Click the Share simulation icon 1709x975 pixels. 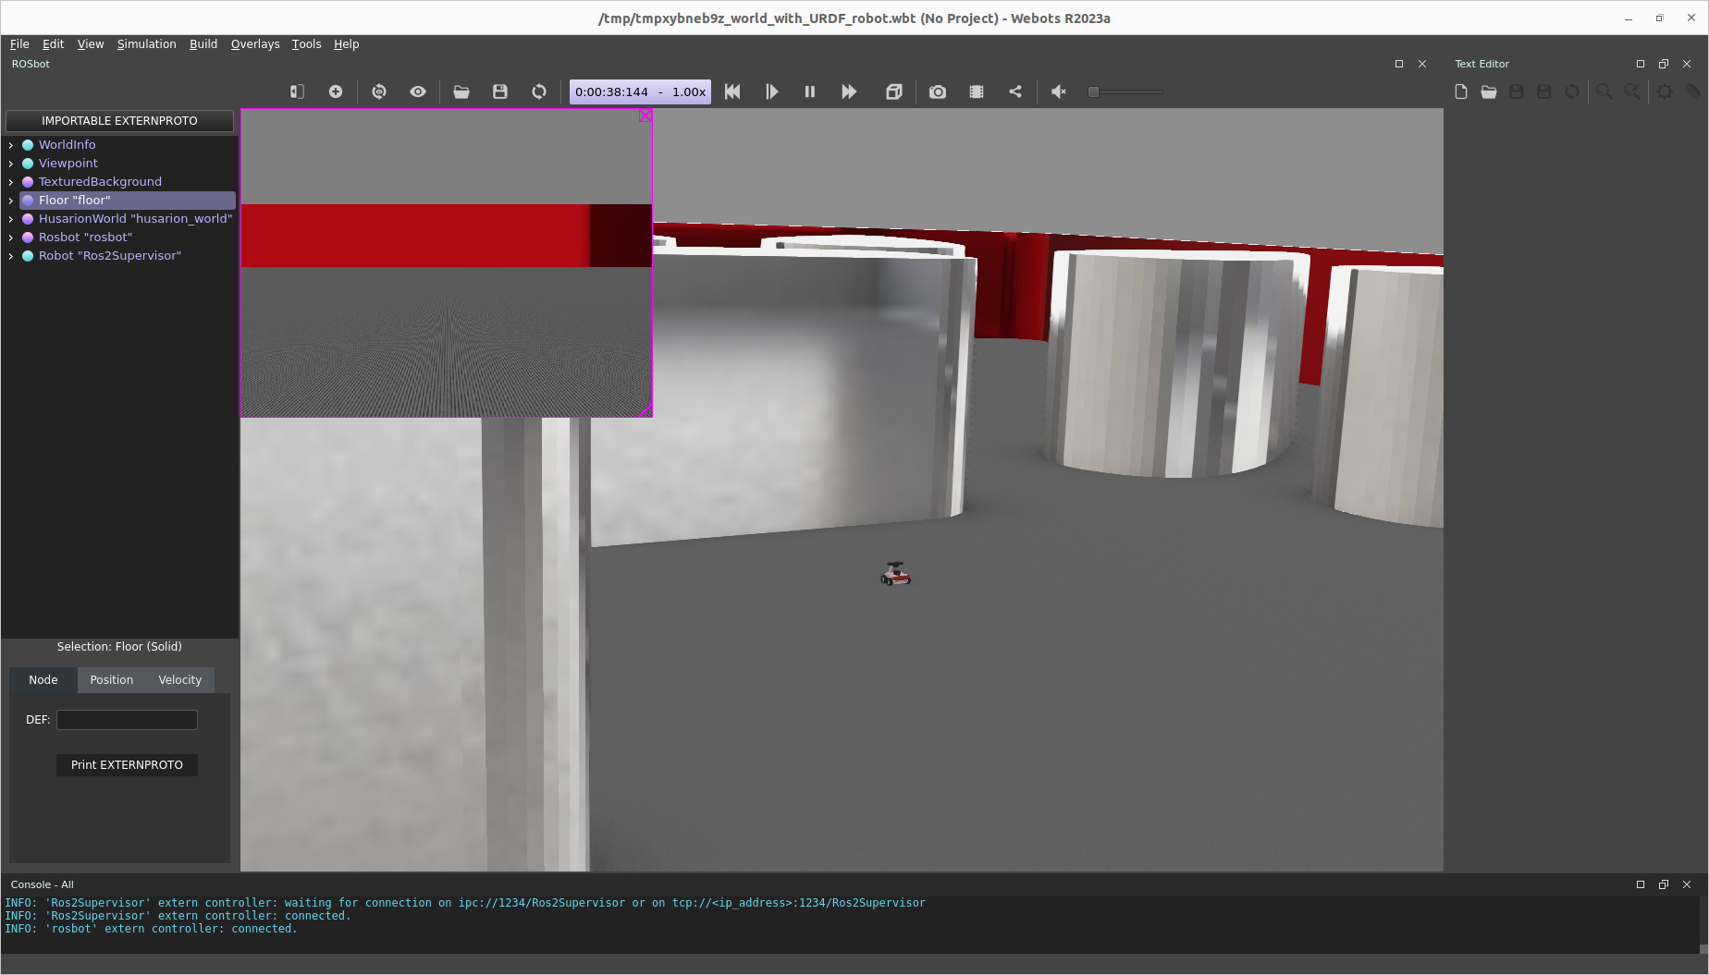pyautogui.click(x=1015, y=91)
